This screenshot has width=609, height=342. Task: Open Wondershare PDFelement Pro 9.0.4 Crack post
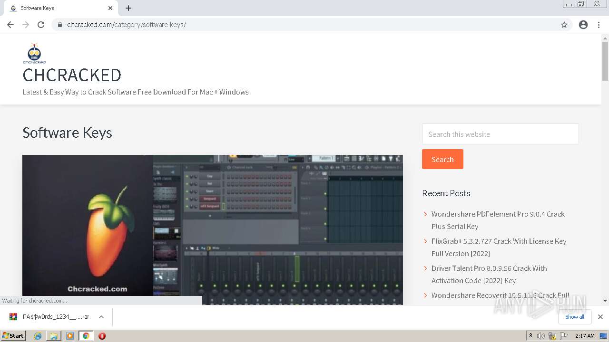[x=498, y=220]
